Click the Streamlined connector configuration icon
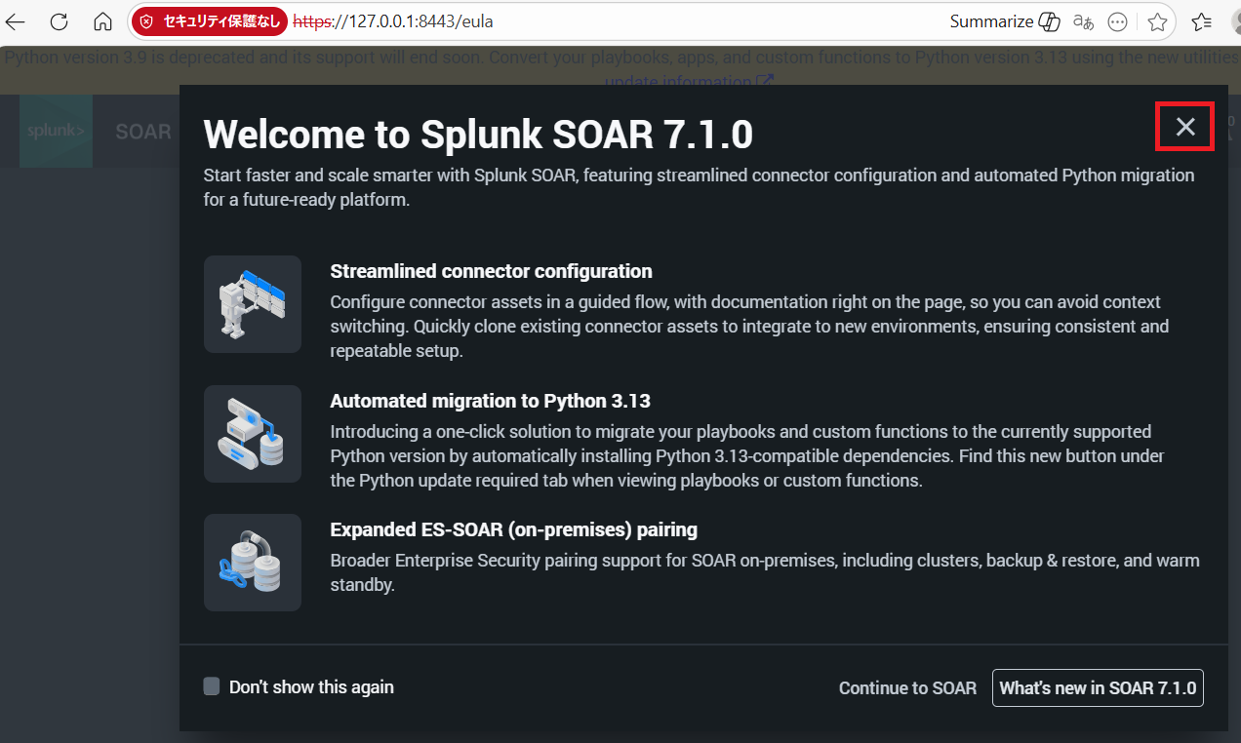The height and width of the screenshot is (743, 1241). coord(253,304)
